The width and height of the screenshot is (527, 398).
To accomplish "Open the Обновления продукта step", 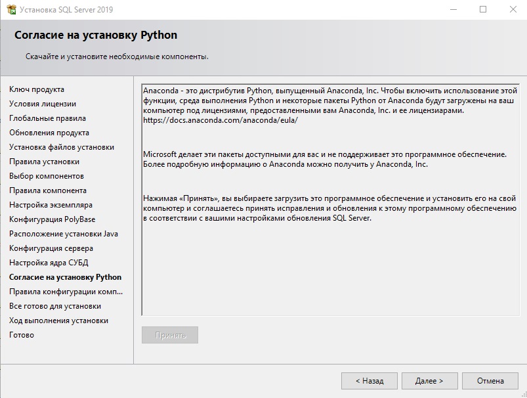I will pos(49,133).
